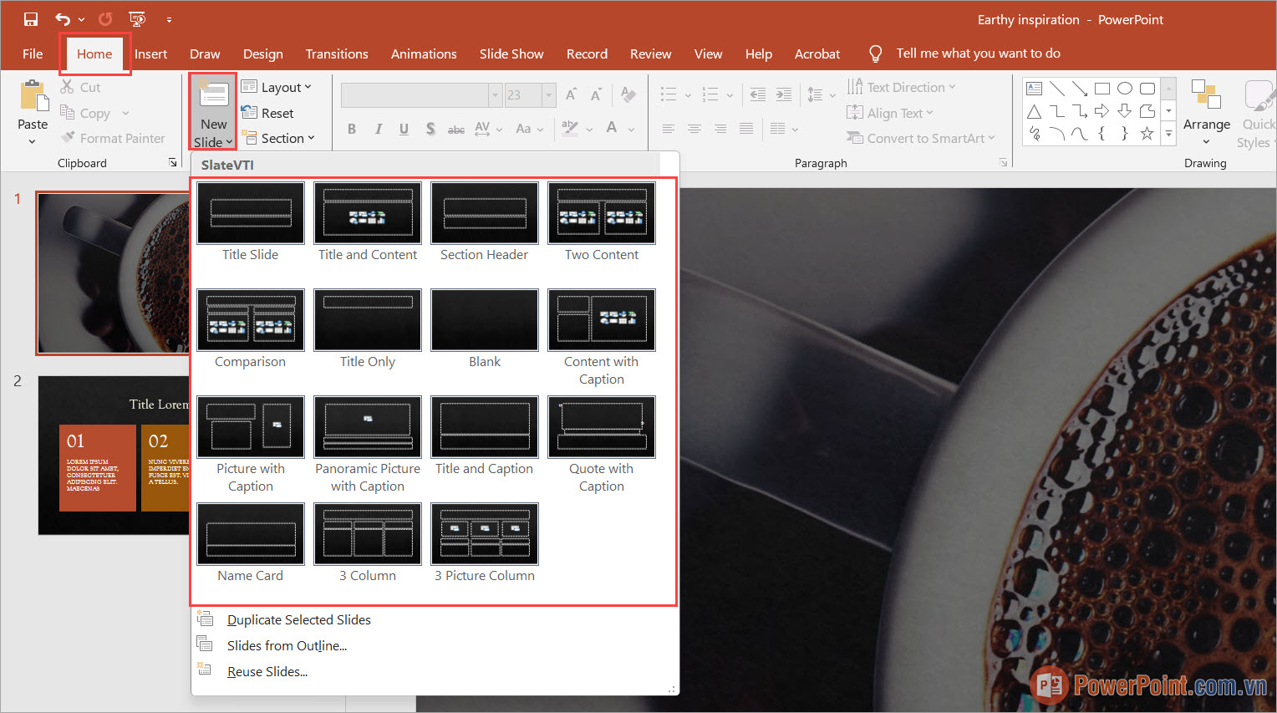Switch to the Design tab
This screenshot has height=713, width=1277.
tap(263, 53)
